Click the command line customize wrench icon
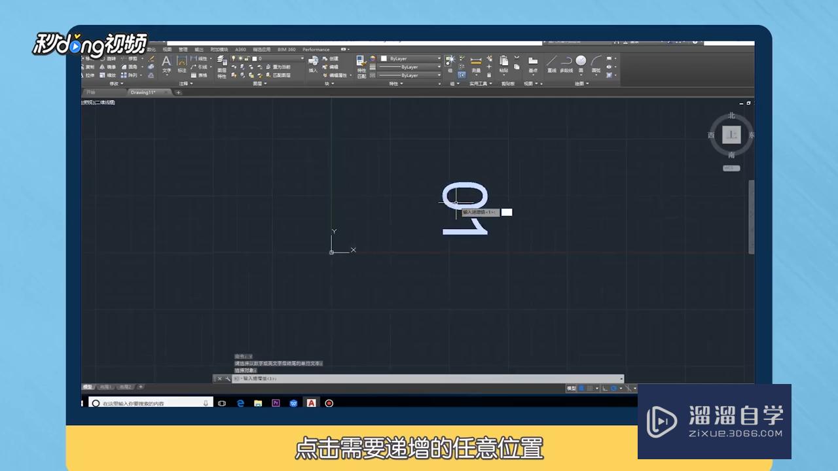 pos(227,379)
